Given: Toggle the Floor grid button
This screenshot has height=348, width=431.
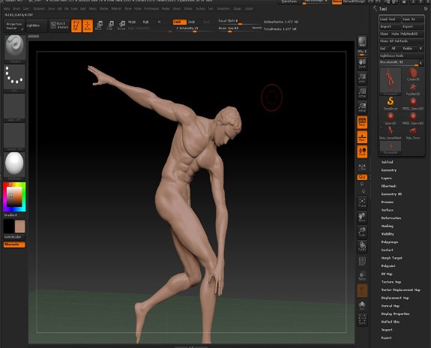Looking at the screenshot, I should coord(362,137).
